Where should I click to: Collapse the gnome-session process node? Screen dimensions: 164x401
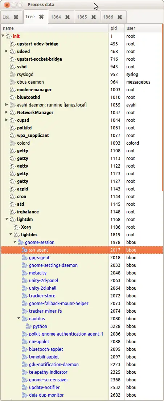tap(15, 242)
